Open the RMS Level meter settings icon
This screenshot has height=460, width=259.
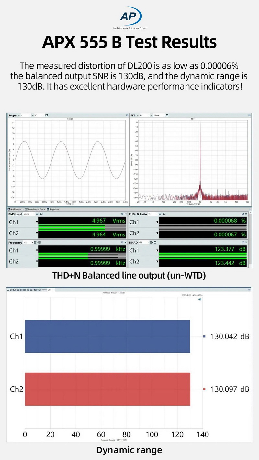(x=41, y=214)
